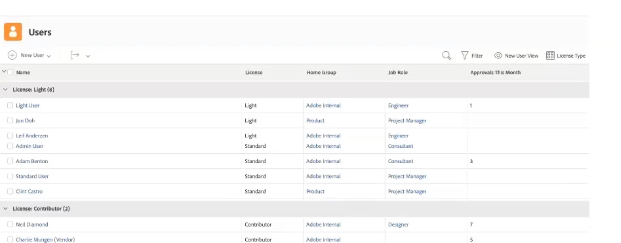Select the Adam Benton row checkbox
This screenshot has width=621, height=243.
tap(10, 161)
